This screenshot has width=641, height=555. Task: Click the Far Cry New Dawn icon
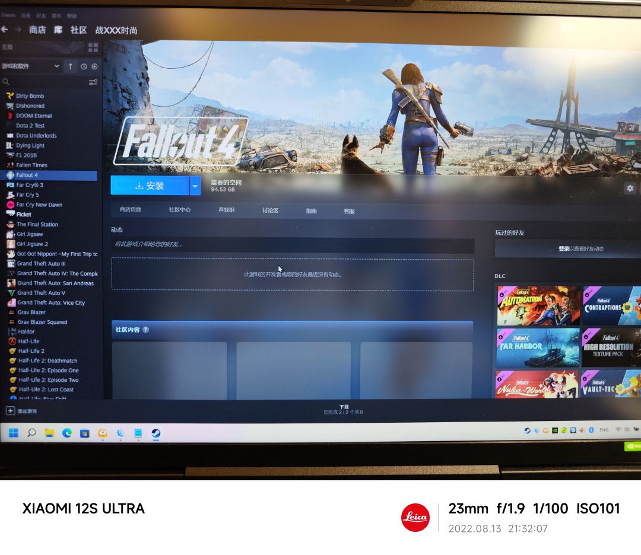click(x=11, y=205)
